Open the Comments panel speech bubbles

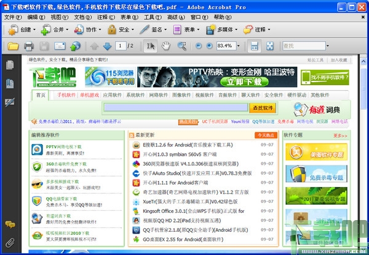[x=10, y=224]
